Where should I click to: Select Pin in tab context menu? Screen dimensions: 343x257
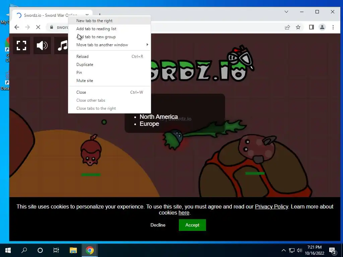tap(110, 73)
